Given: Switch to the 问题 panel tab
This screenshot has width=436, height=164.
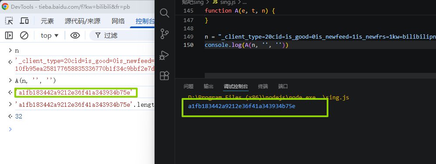Looking at the screenshot, I should pyautogui.click(x=189, y=86).
